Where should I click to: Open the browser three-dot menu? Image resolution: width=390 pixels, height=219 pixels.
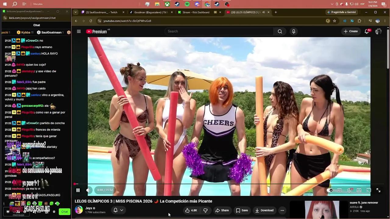(x=385, y=21)
